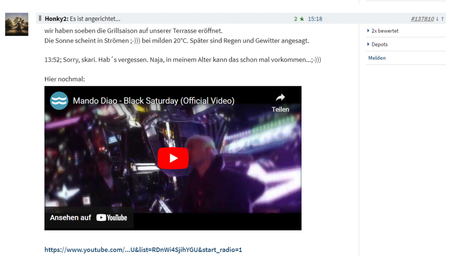Open video title Mando Diao - Black Saturday
This screenshot has width=451, height=260.
[x=154, y=101]
